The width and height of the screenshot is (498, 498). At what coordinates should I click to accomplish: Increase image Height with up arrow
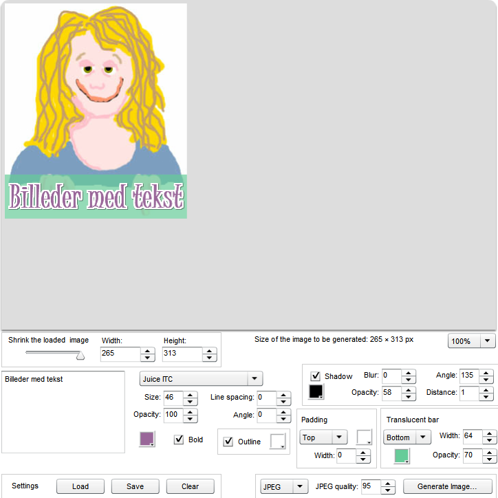point(209,351)
